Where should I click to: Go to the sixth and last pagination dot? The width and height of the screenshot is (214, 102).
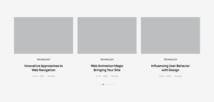click(113, 84)
